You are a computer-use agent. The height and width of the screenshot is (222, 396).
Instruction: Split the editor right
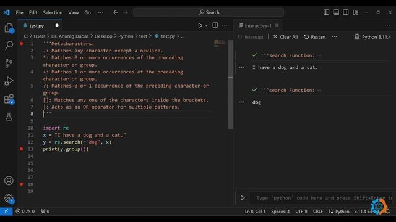tap(215, 25)
